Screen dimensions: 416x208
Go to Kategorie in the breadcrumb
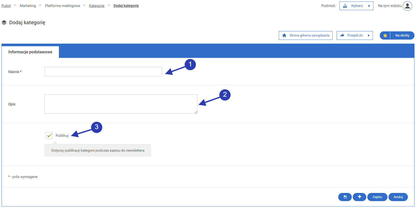pyautogui.click(x=97, y=6)
